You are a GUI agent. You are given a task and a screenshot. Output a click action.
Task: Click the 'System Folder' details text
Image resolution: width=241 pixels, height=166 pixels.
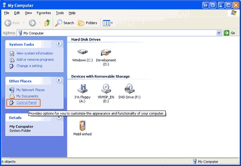tap(20, 131)
